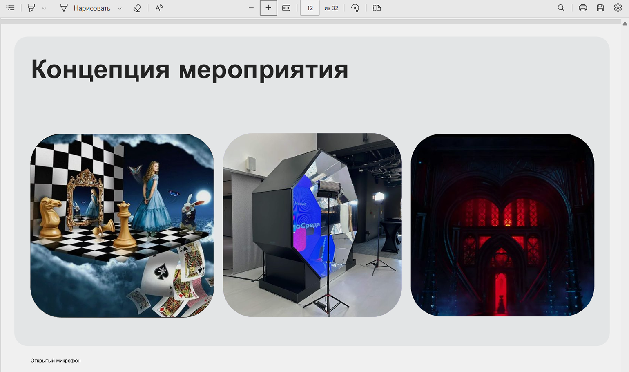Select the eraser tool
Viewport: 629px width, 372px height.
coord(137,8)
